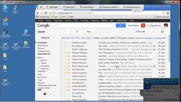This screenshot has width=181, height=102.
Task: Open the Pasts bookmarks folder
Action: click(55, 17)
